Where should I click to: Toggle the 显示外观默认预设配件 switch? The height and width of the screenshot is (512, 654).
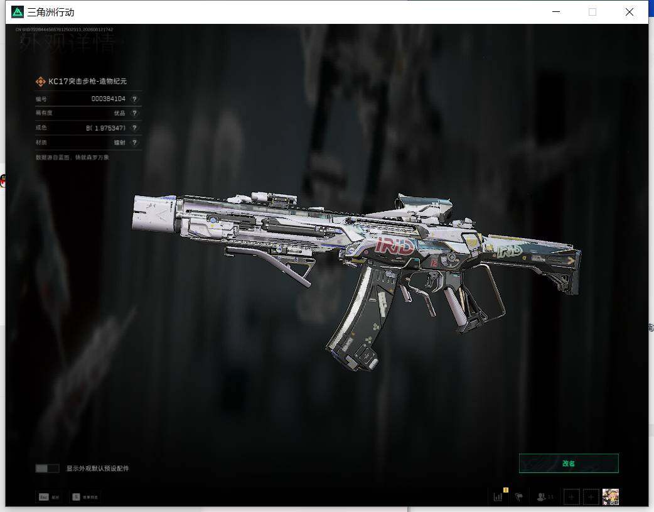tap(47, 468)
